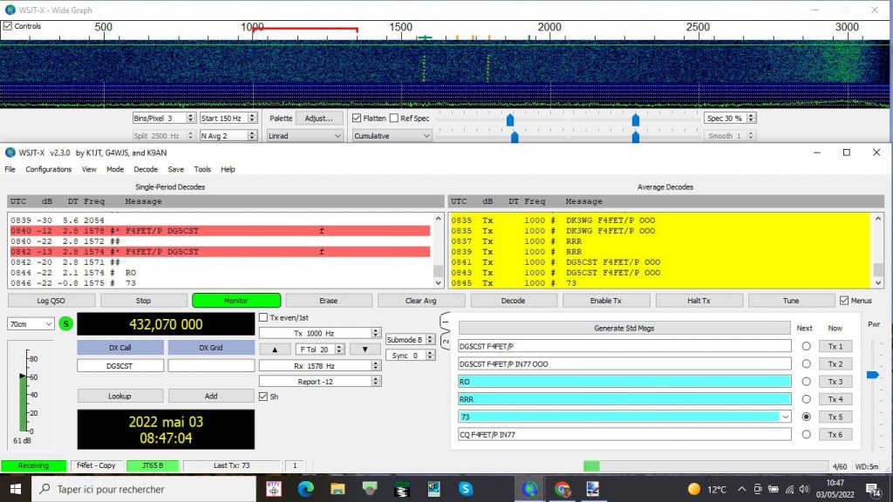Click the network Wi-Fi tray icon
The height and width of the screenshot is (502, 893).
click(789, 489)
